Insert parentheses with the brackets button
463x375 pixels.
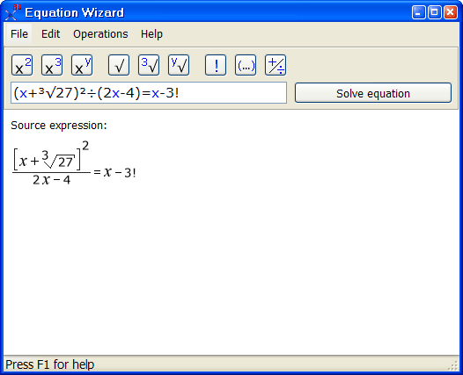246,65
